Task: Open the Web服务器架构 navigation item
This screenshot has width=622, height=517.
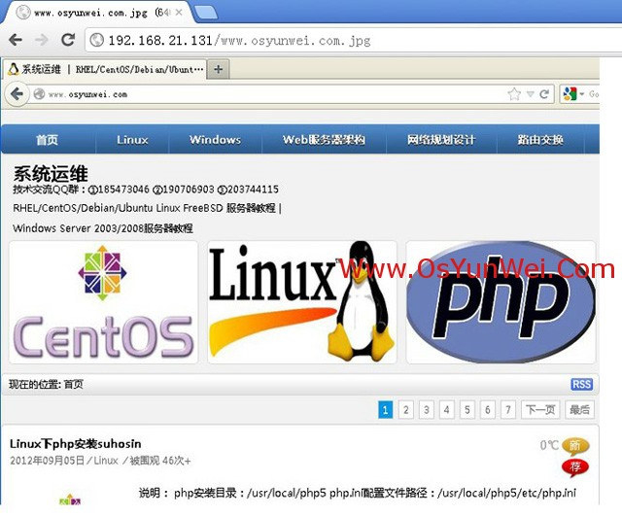Action: click(324, 140)
